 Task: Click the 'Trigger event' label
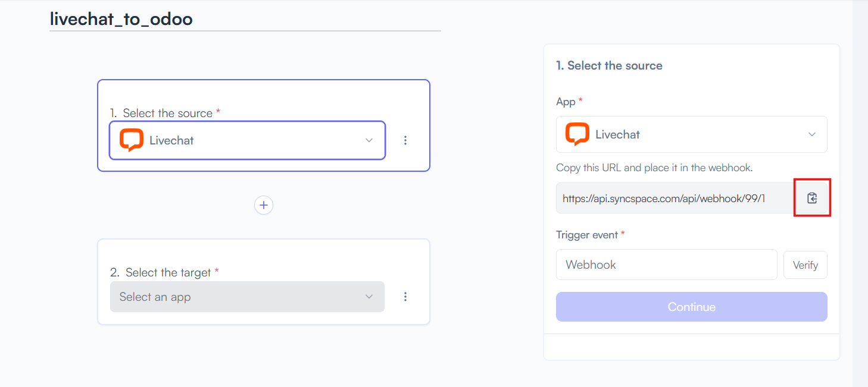587,235
